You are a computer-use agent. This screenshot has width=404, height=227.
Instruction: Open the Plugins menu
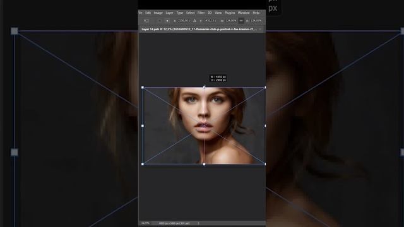pos(230,13)
